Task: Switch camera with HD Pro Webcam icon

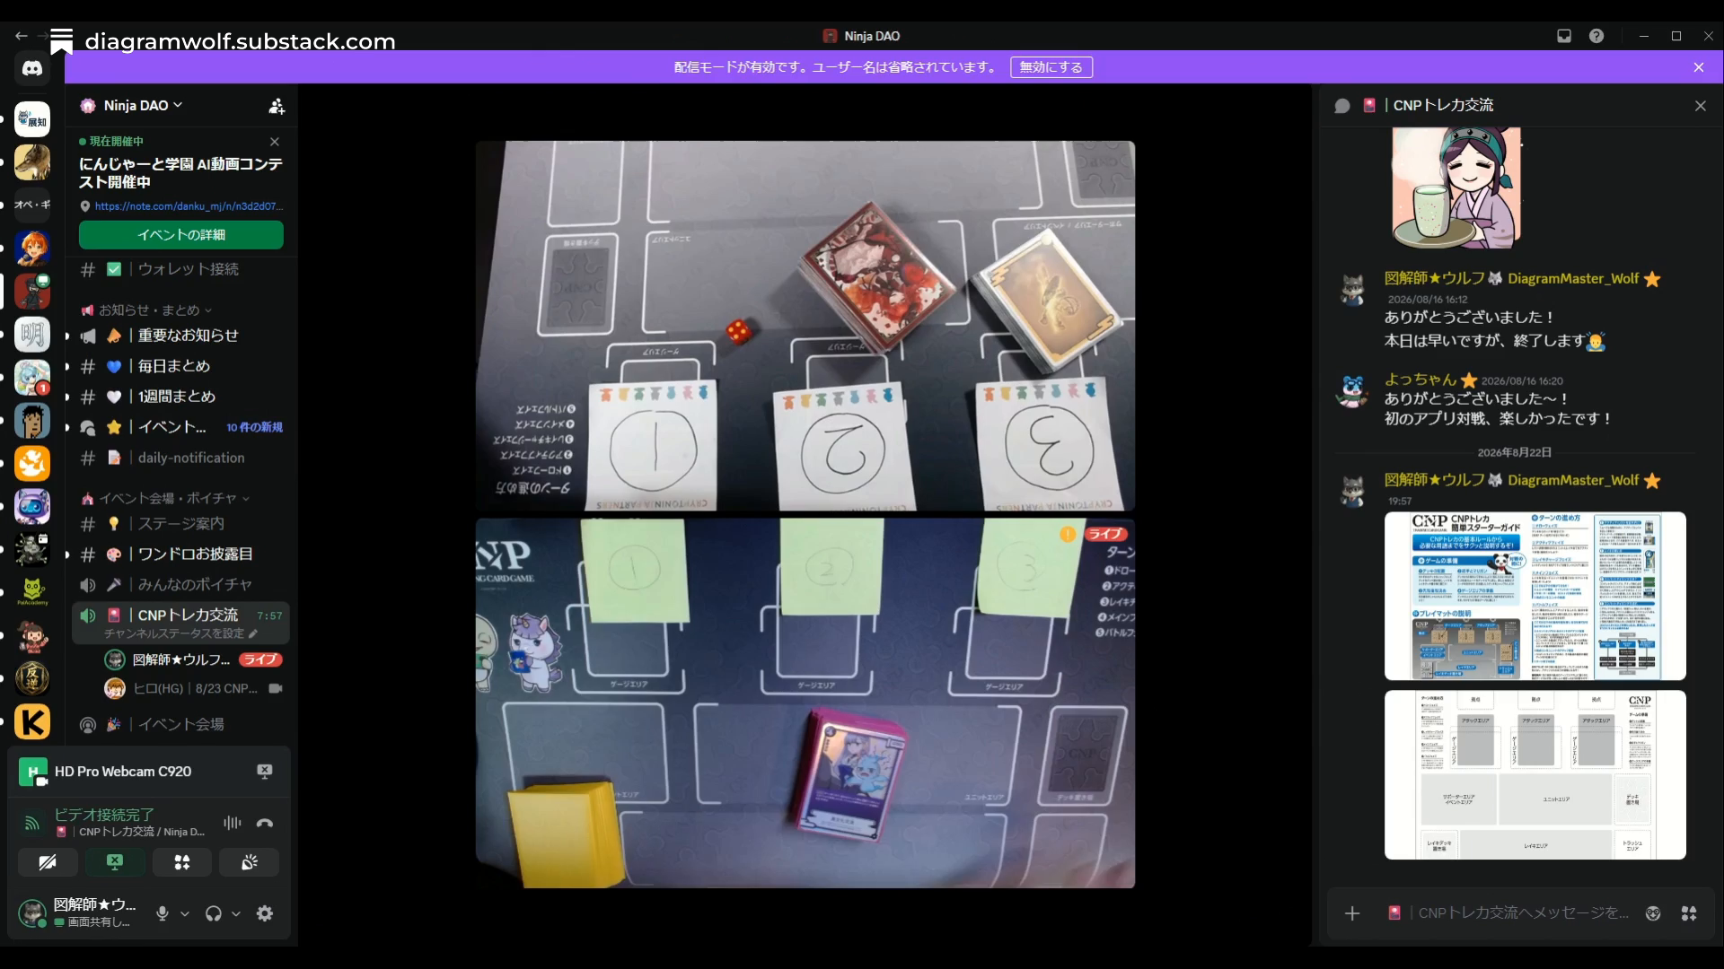Action: 265,772
